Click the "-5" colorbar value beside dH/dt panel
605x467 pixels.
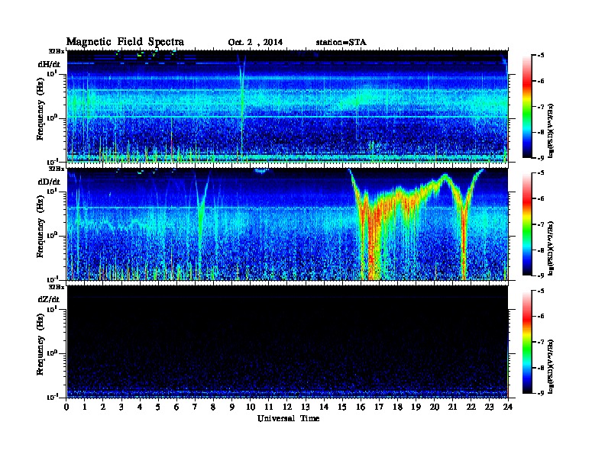click(x=541, y=56)
